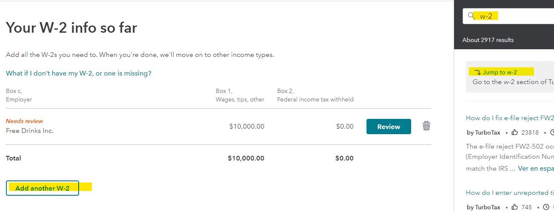Click the clock icon on FW2 reject article
This screenshot has width=554, height=211.
coord(552,132)
